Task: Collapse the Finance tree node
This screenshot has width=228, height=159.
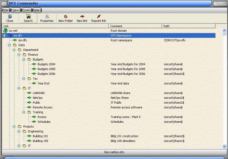Action: [x=19, y=54]
